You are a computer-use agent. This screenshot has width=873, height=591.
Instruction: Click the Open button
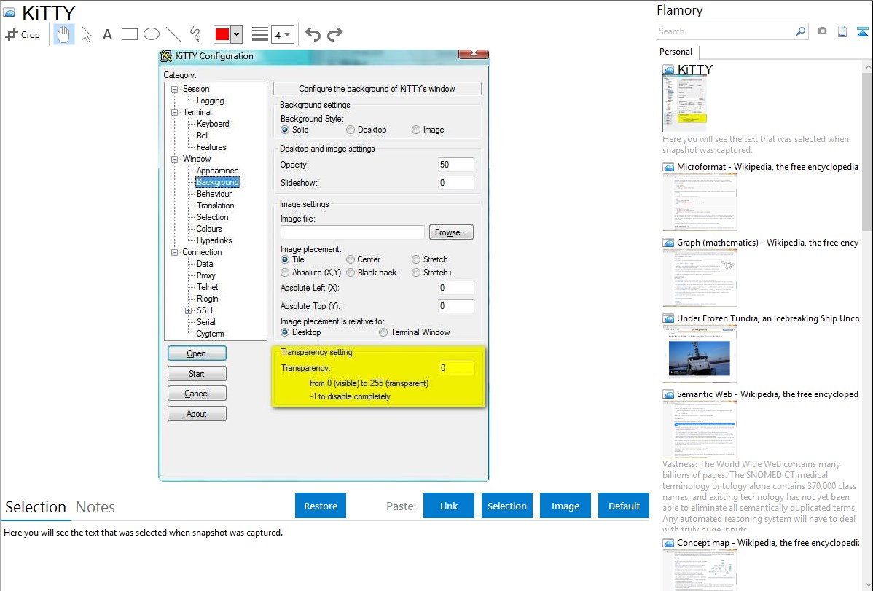click(197, 353)
